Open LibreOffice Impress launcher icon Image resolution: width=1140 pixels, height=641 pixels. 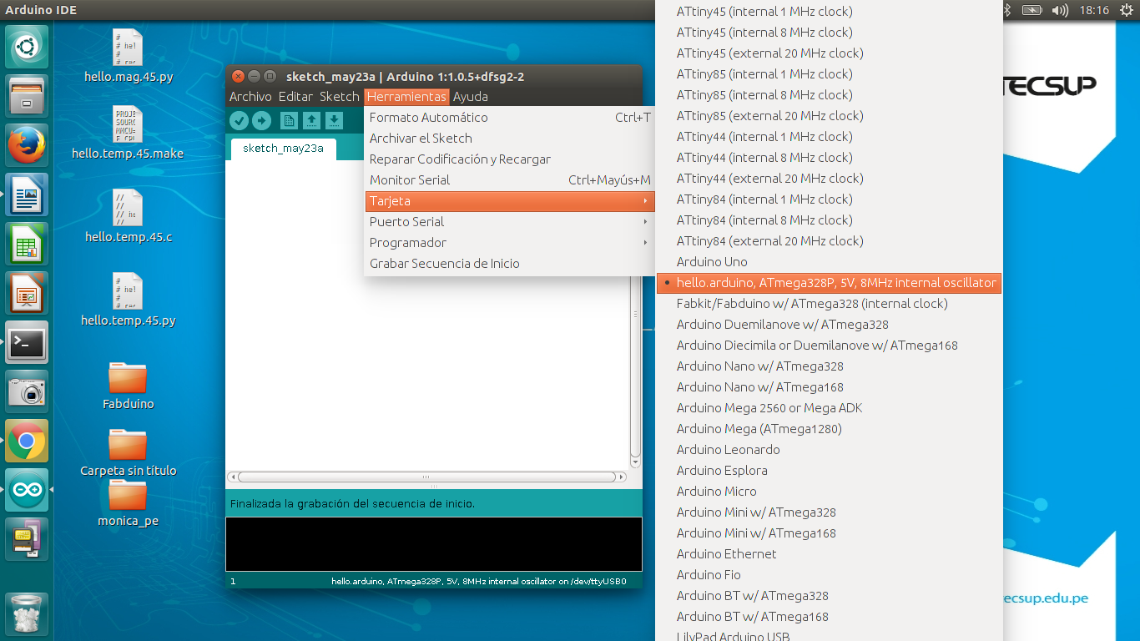pos(27,293)
